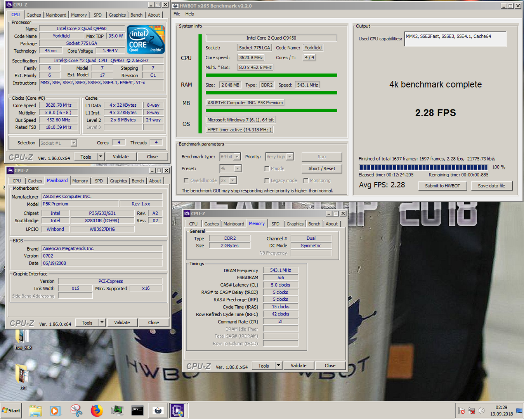Open the File menu in HWBOT x265
Viewport: 524px width, 419px height.
[177, 14]
